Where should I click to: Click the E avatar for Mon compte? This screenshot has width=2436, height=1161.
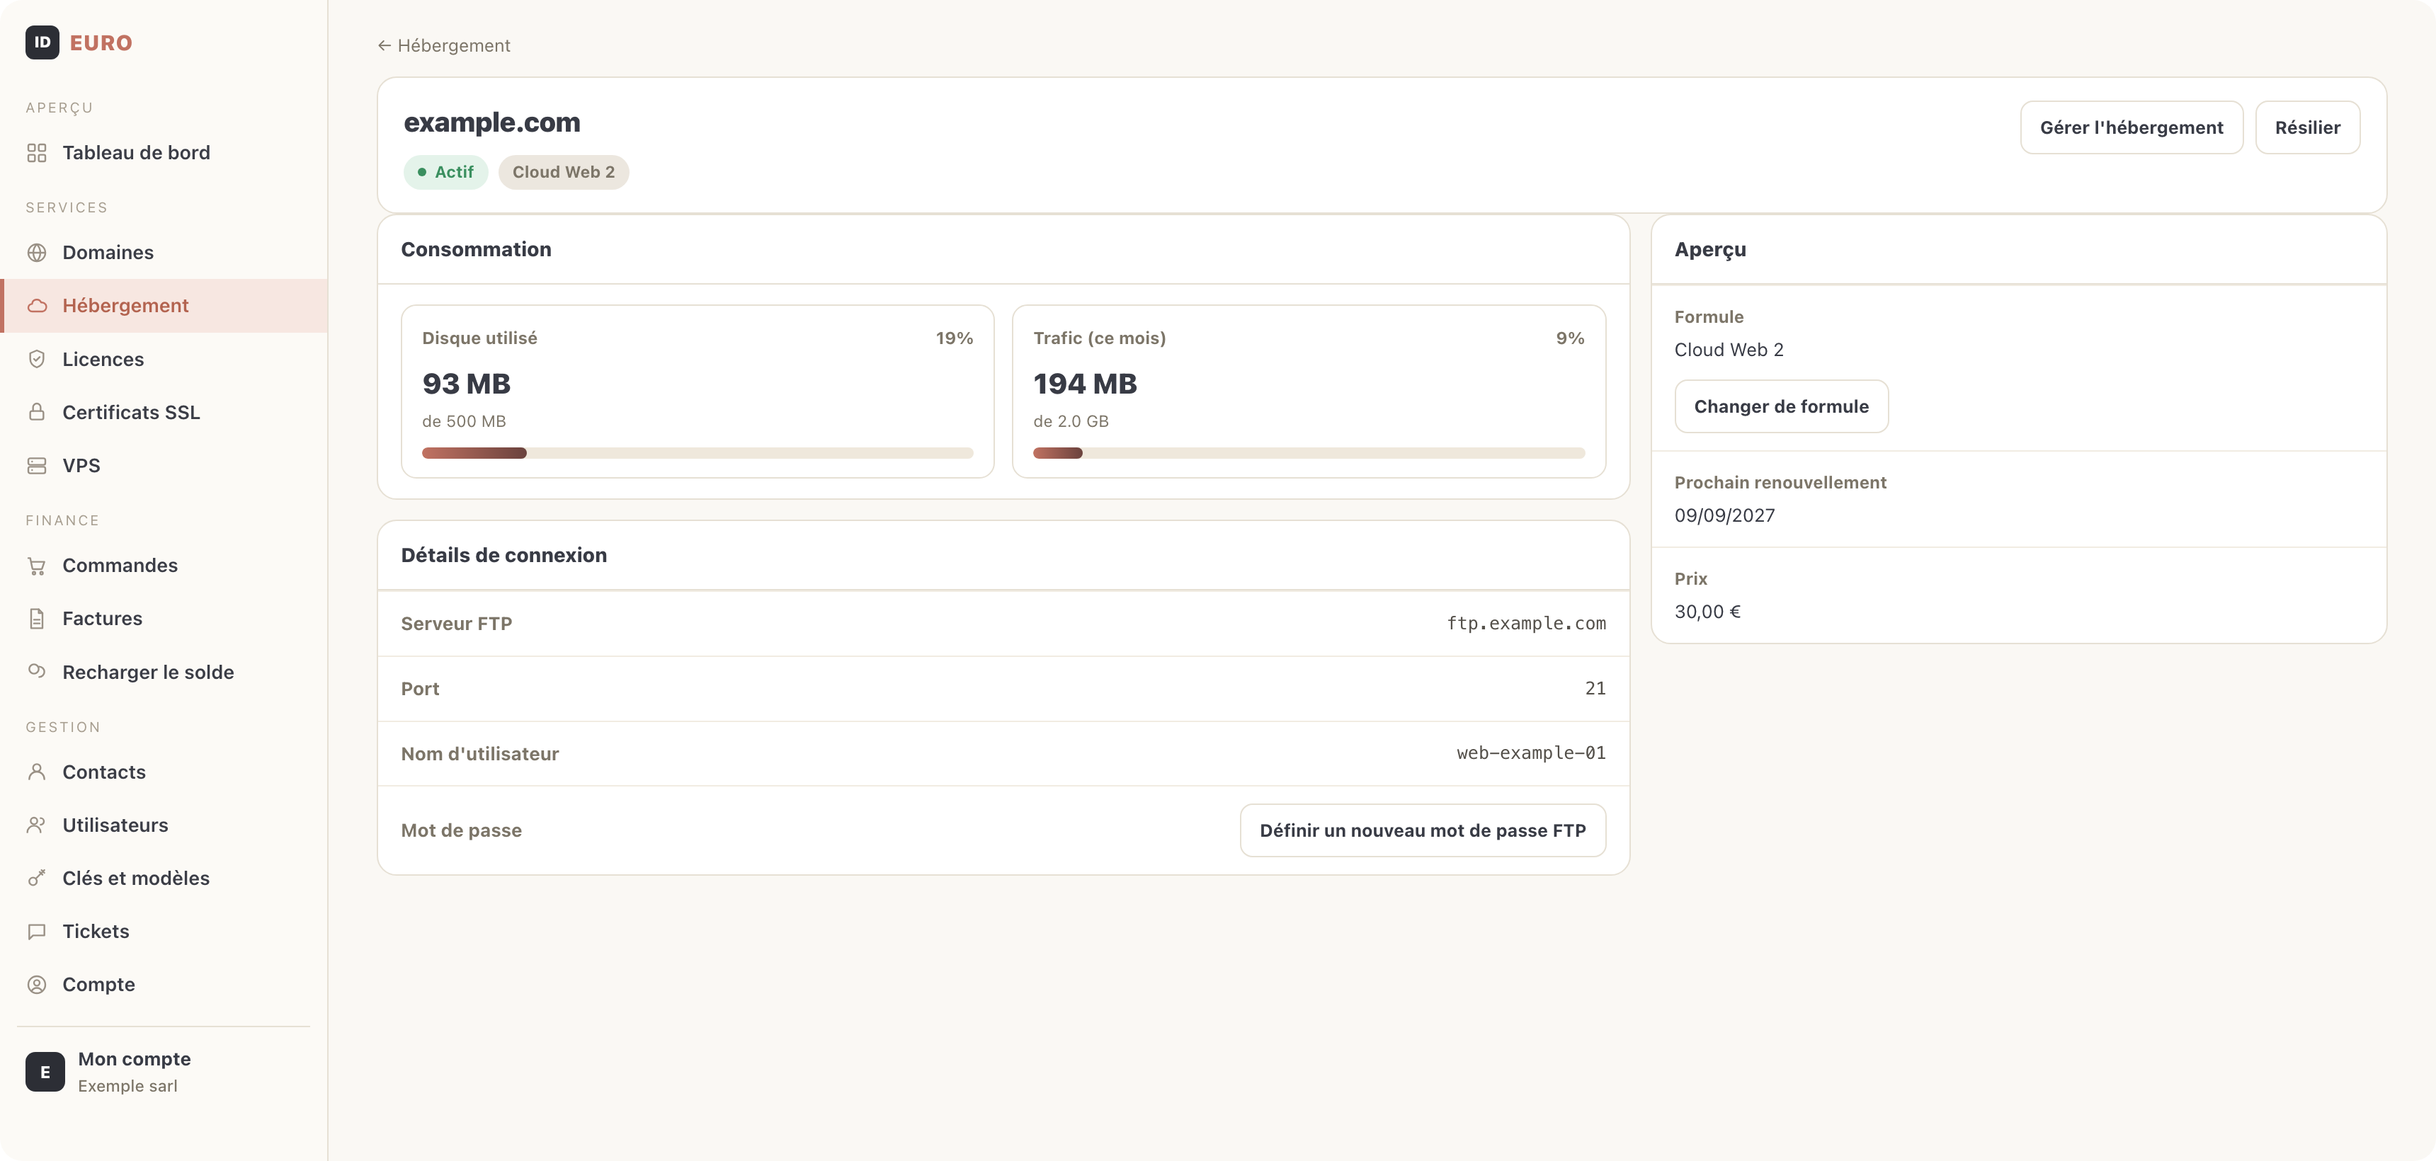[x=45, y=1071]
